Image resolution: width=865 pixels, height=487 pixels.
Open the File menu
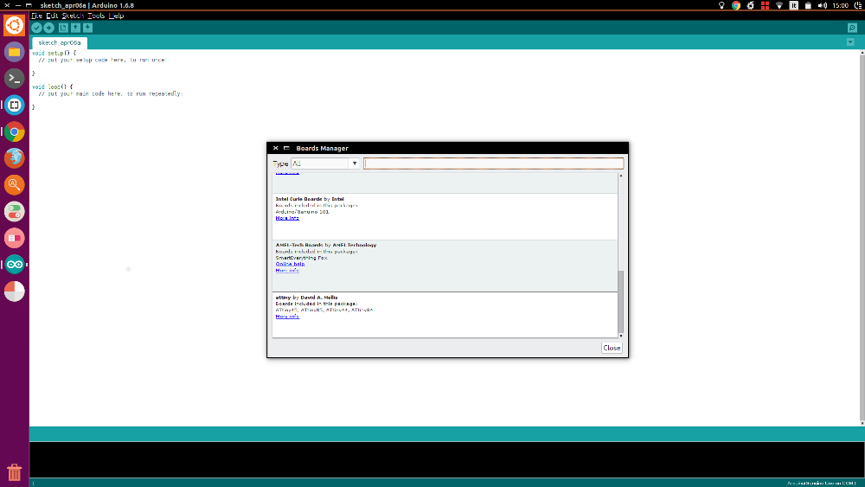coord(37,16)
